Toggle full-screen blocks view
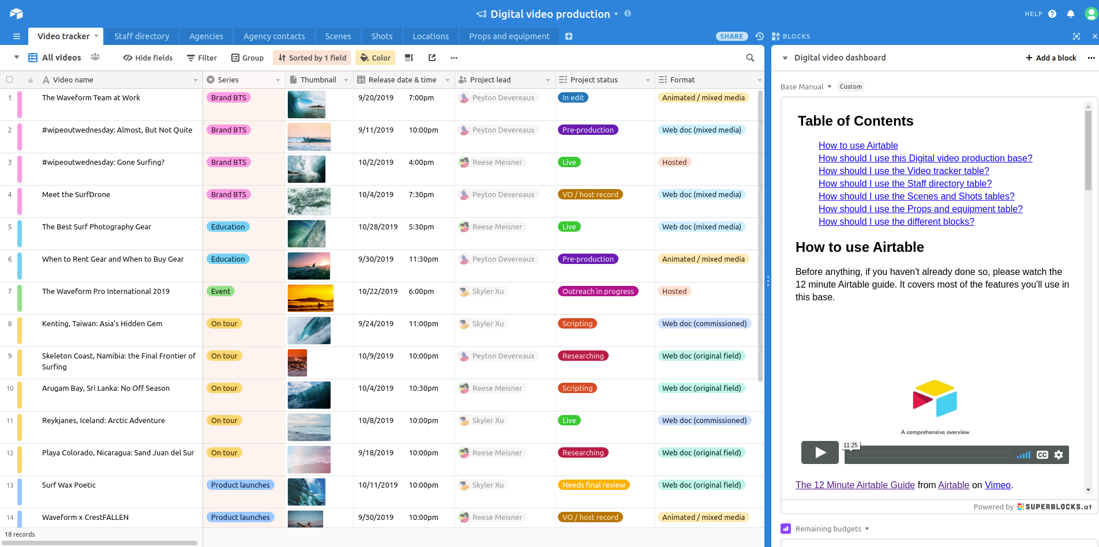Screen dimensions: 1099x547 [x=1077, y=36]
